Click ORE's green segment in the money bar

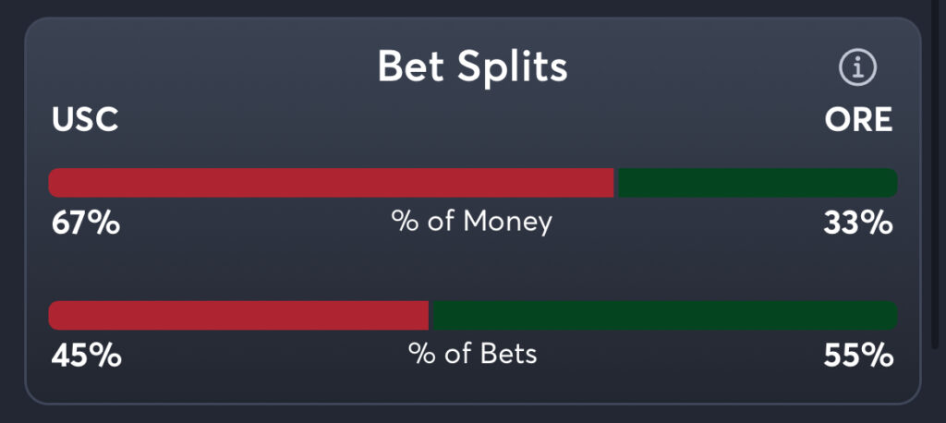click(x=756, y=183)
